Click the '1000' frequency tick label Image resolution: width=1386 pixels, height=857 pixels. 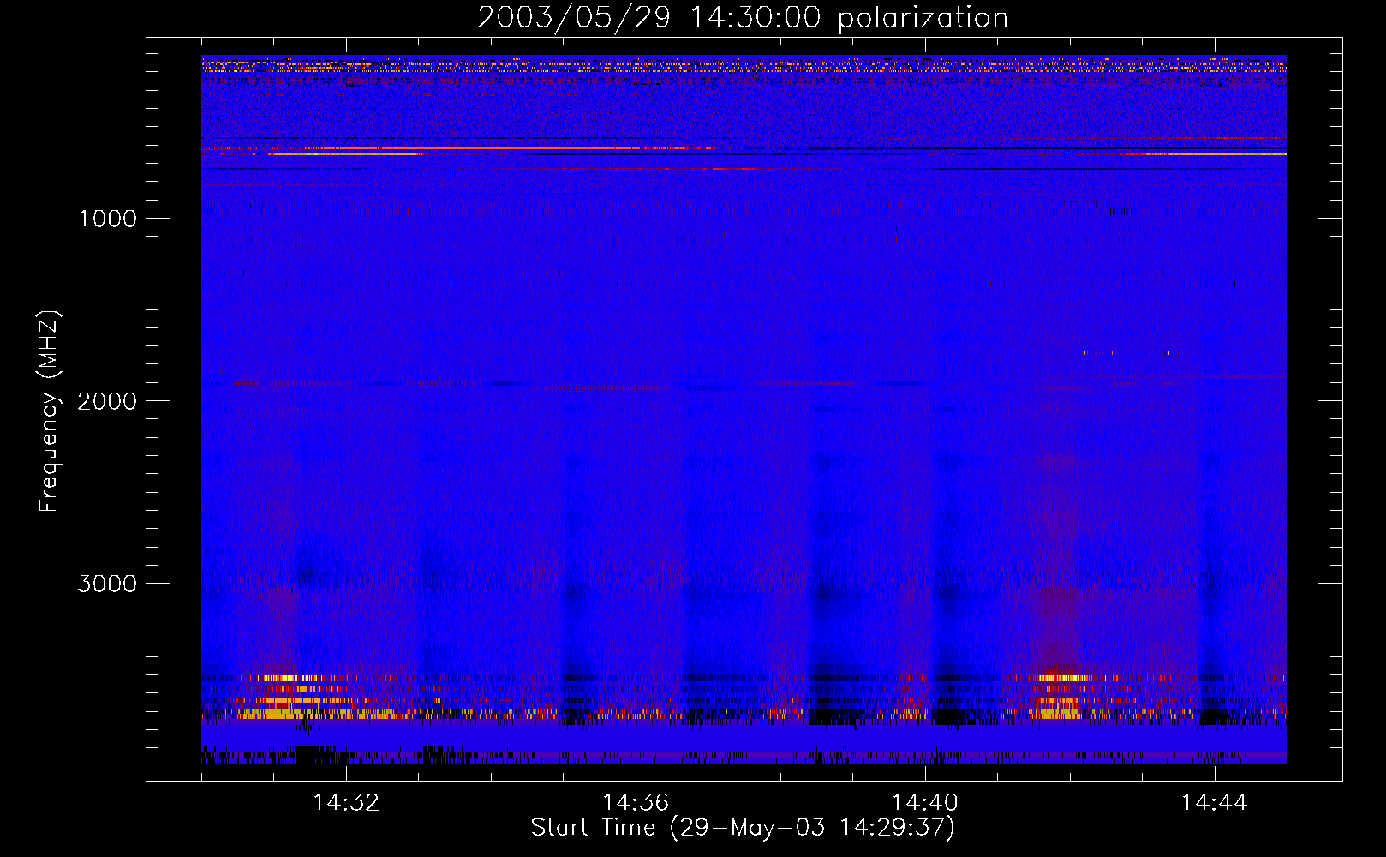107,219
